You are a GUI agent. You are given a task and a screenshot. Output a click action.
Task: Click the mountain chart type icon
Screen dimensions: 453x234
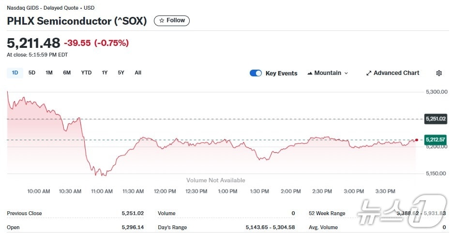310,73
